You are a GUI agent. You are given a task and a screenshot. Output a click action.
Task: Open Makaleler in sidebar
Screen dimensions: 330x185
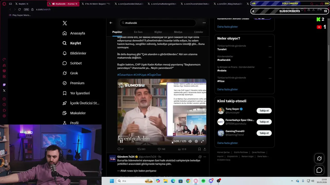click(x=74, y=113)
